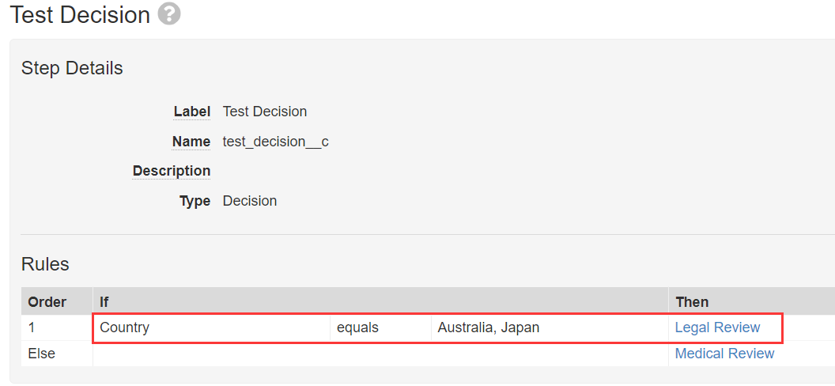Select the test_decision__c name value
The image size is (835, 386).
275,142
